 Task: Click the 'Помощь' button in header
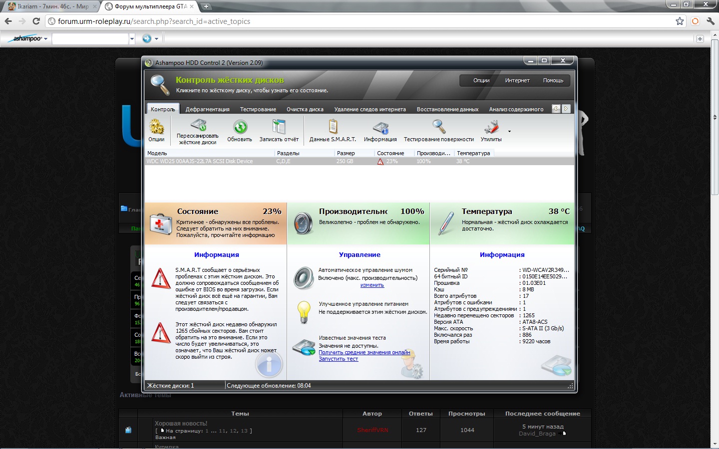click(553, 80)
